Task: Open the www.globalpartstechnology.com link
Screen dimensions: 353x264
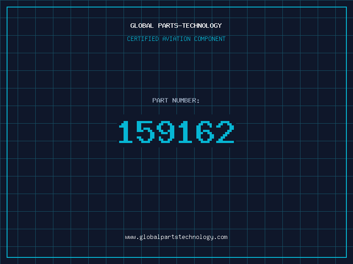Action: tap(176, 237)
